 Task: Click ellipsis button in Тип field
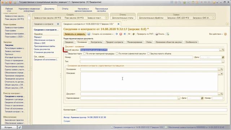[x=223, y=61]
